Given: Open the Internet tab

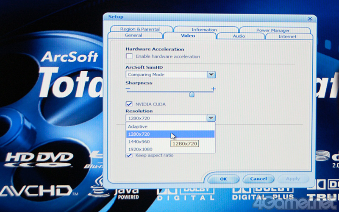Looking at the screenshot, I should (289, 36).
